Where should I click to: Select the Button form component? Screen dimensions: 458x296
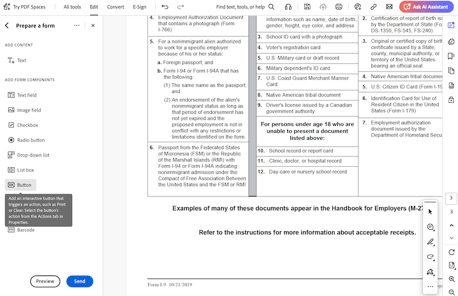click(21, 185)
